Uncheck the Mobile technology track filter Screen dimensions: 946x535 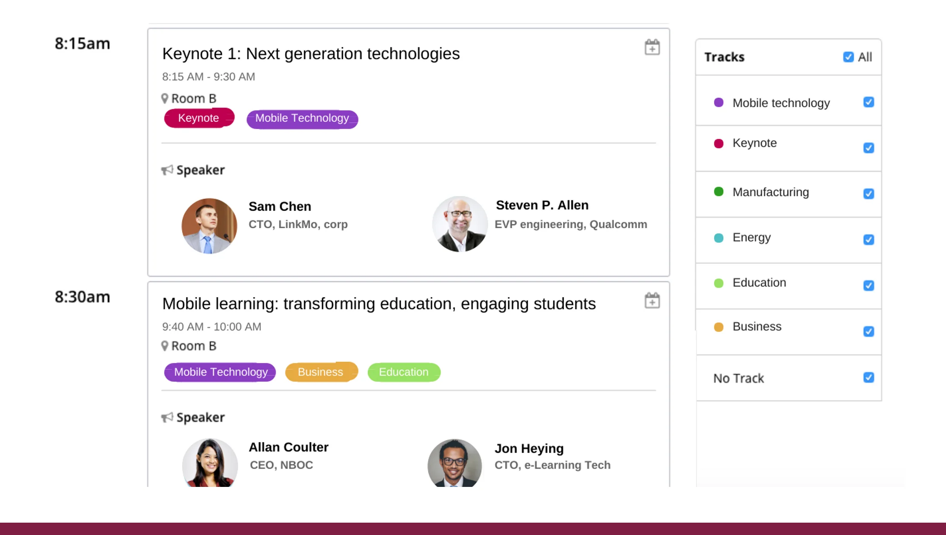(x=869, y=102)
